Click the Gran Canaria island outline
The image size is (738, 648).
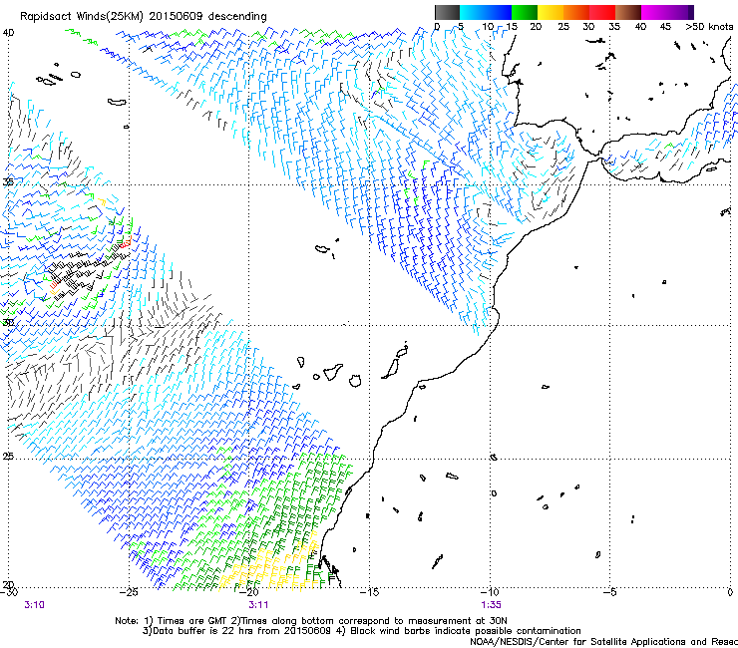click(x=355, y=380)
